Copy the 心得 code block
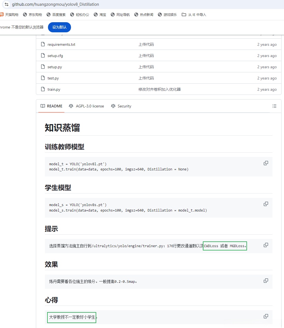 coord(266,316)
